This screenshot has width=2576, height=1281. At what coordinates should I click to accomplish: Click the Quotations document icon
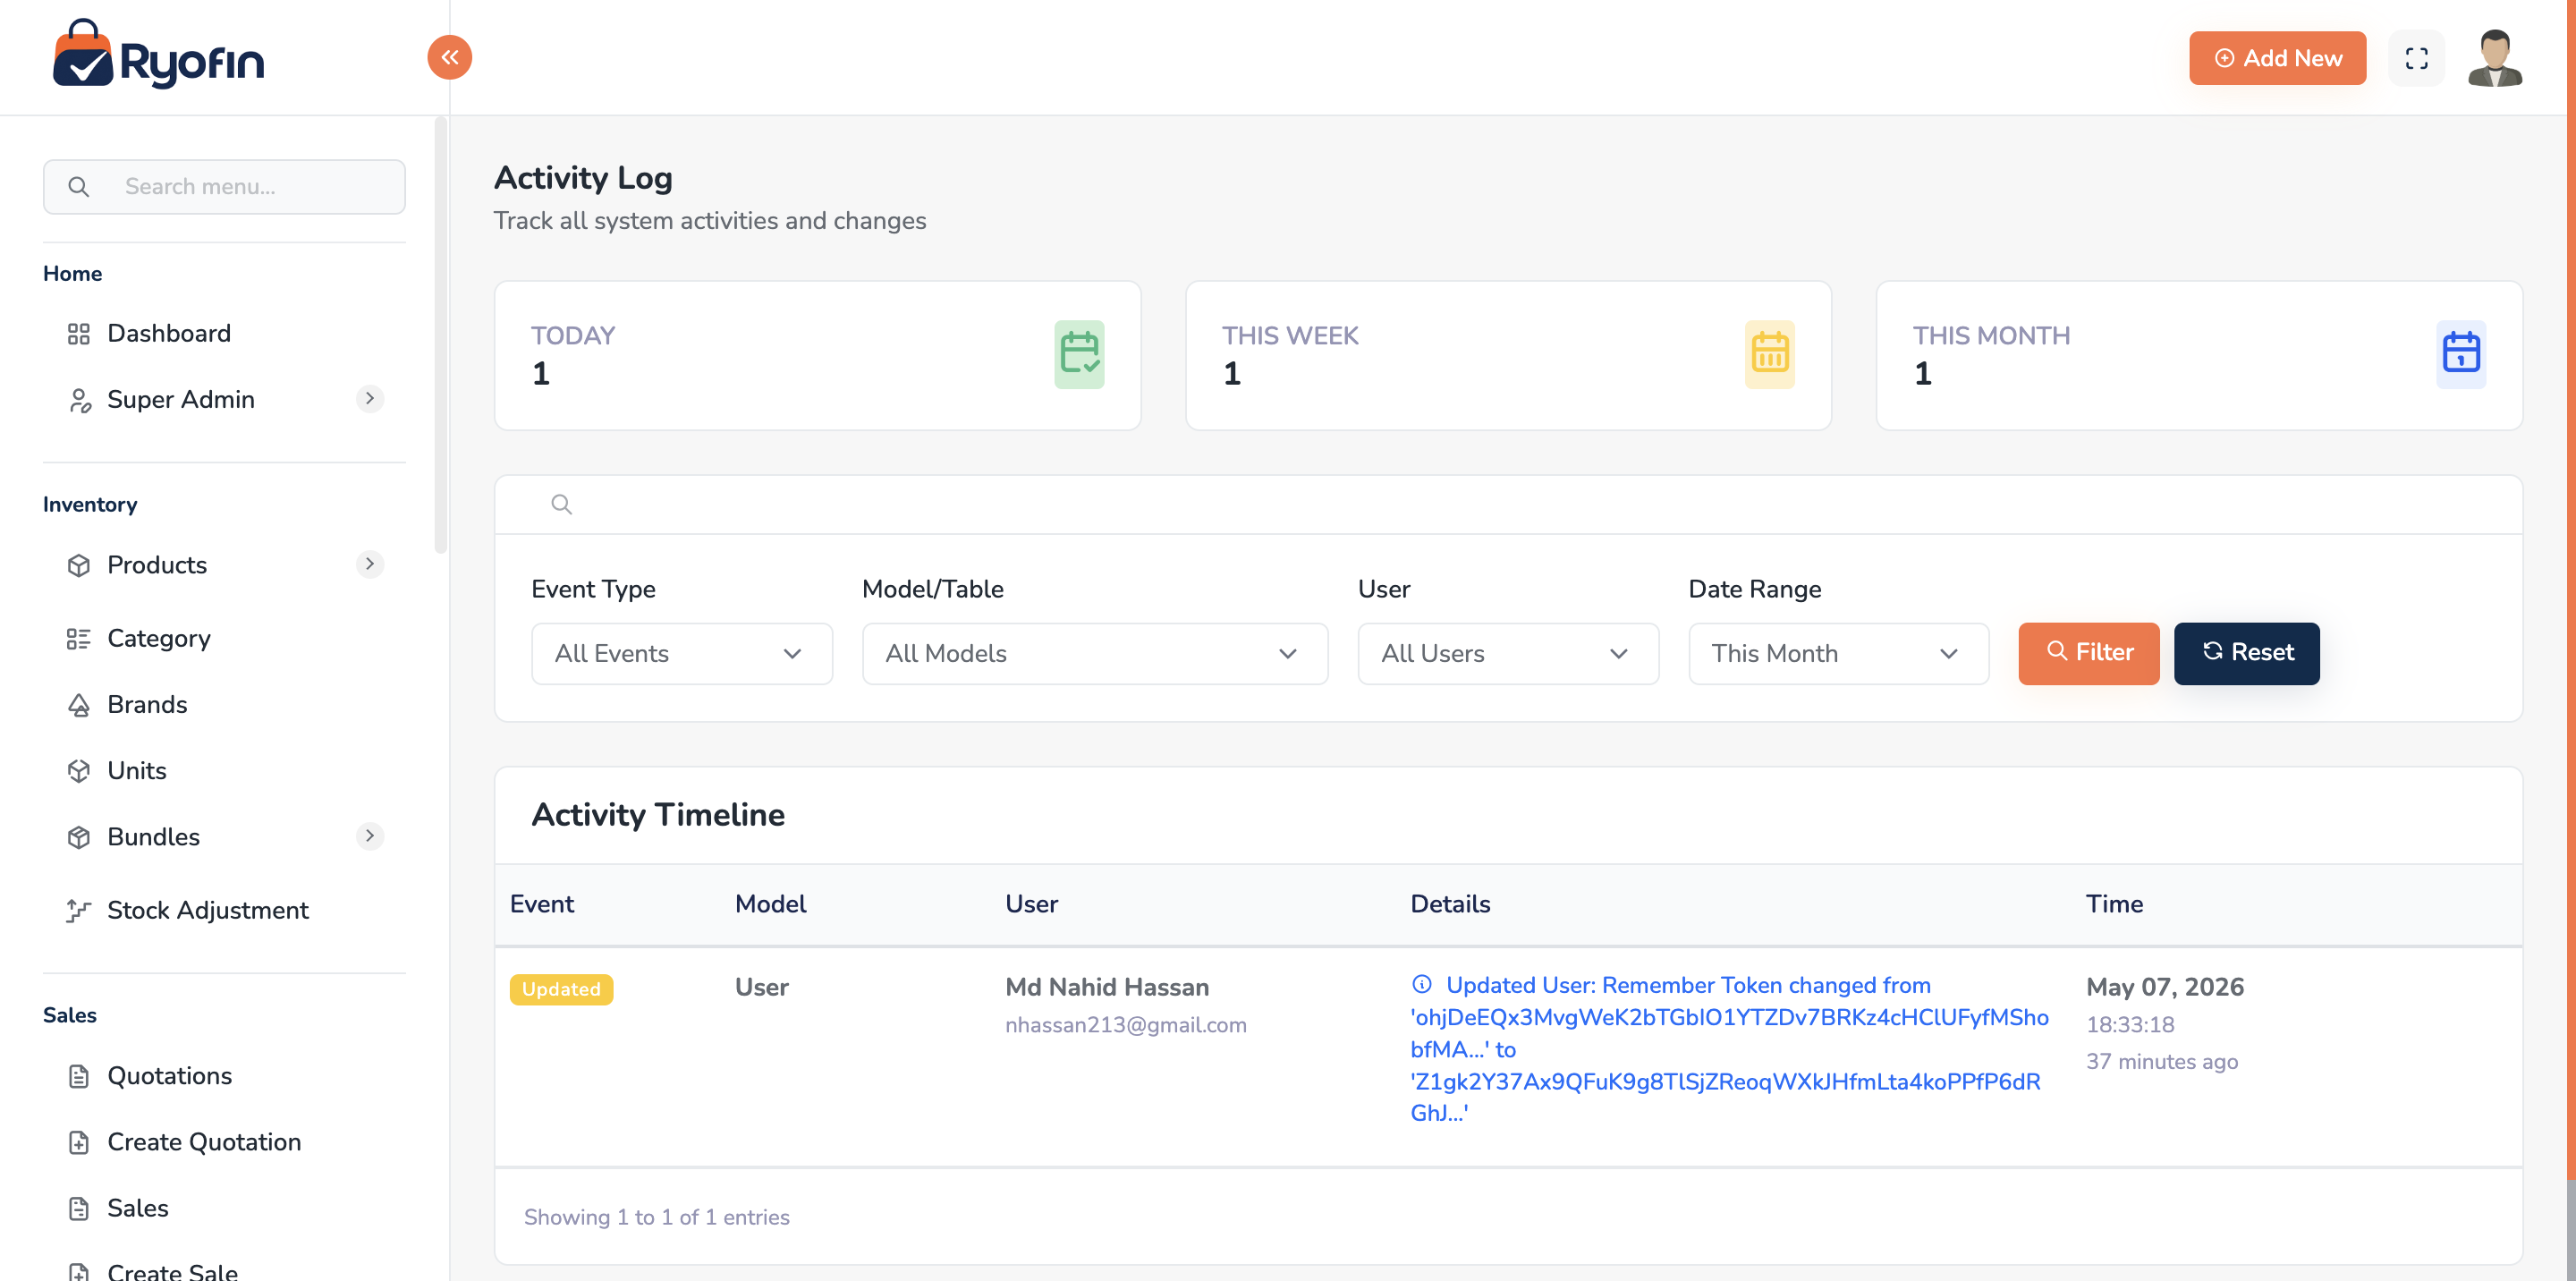point(78,1076)
